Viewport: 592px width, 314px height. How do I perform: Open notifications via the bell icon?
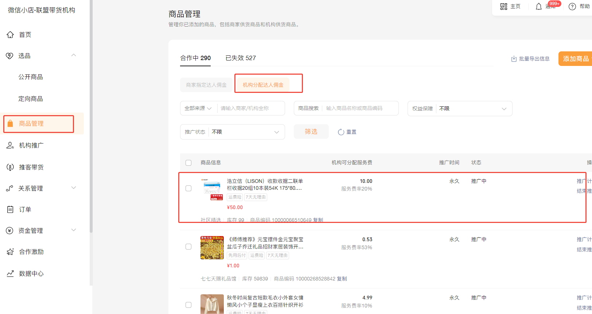[538, 7]
